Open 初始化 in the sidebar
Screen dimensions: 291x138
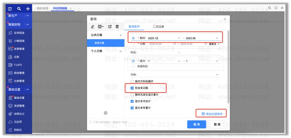tap(15, 130)
